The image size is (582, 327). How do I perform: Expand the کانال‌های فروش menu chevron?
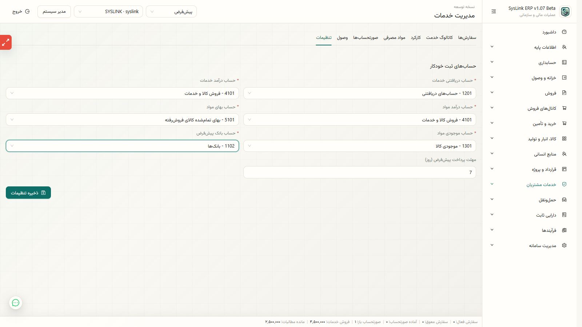coord(492,108)
